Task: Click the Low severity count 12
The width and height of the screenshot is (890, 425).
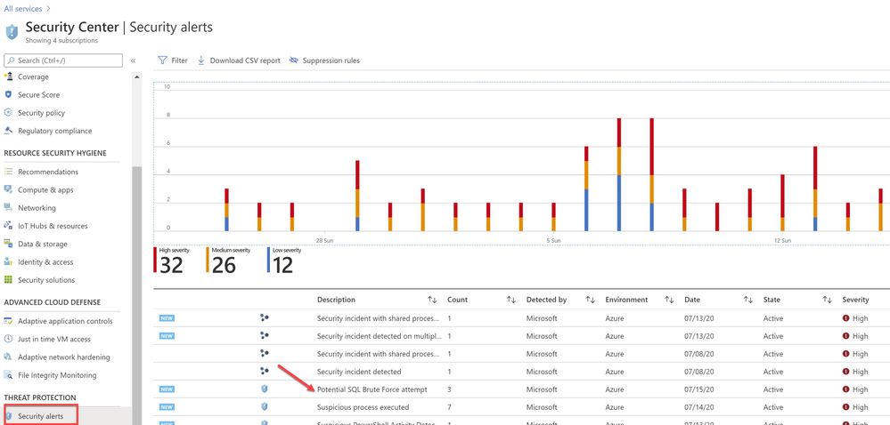Action: pyautogui.click(x=282, y=265)
